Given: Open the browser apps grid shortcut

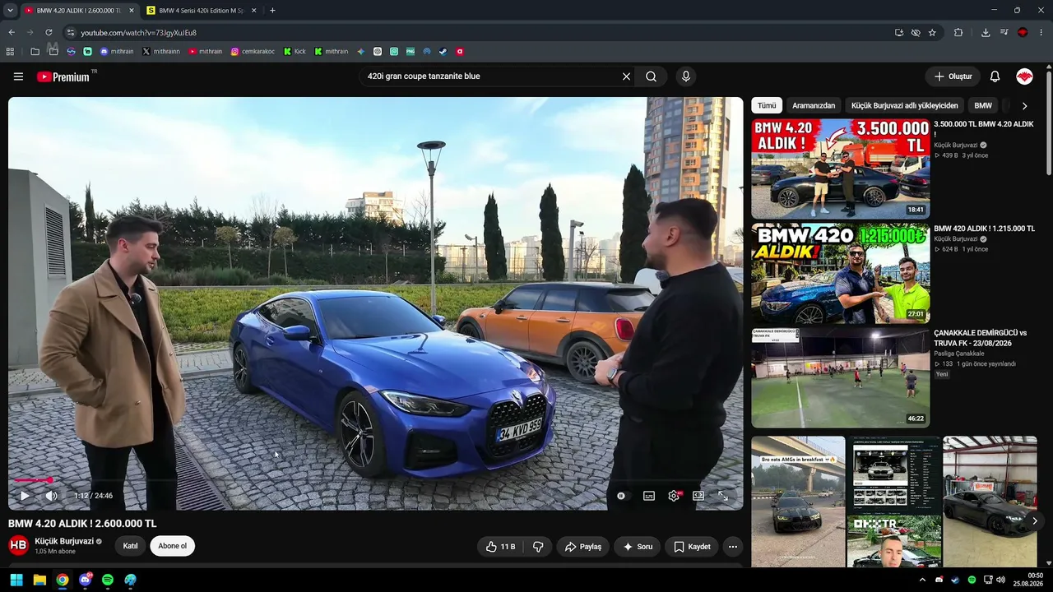Looking at the screenshot, I should coord(10,52).
